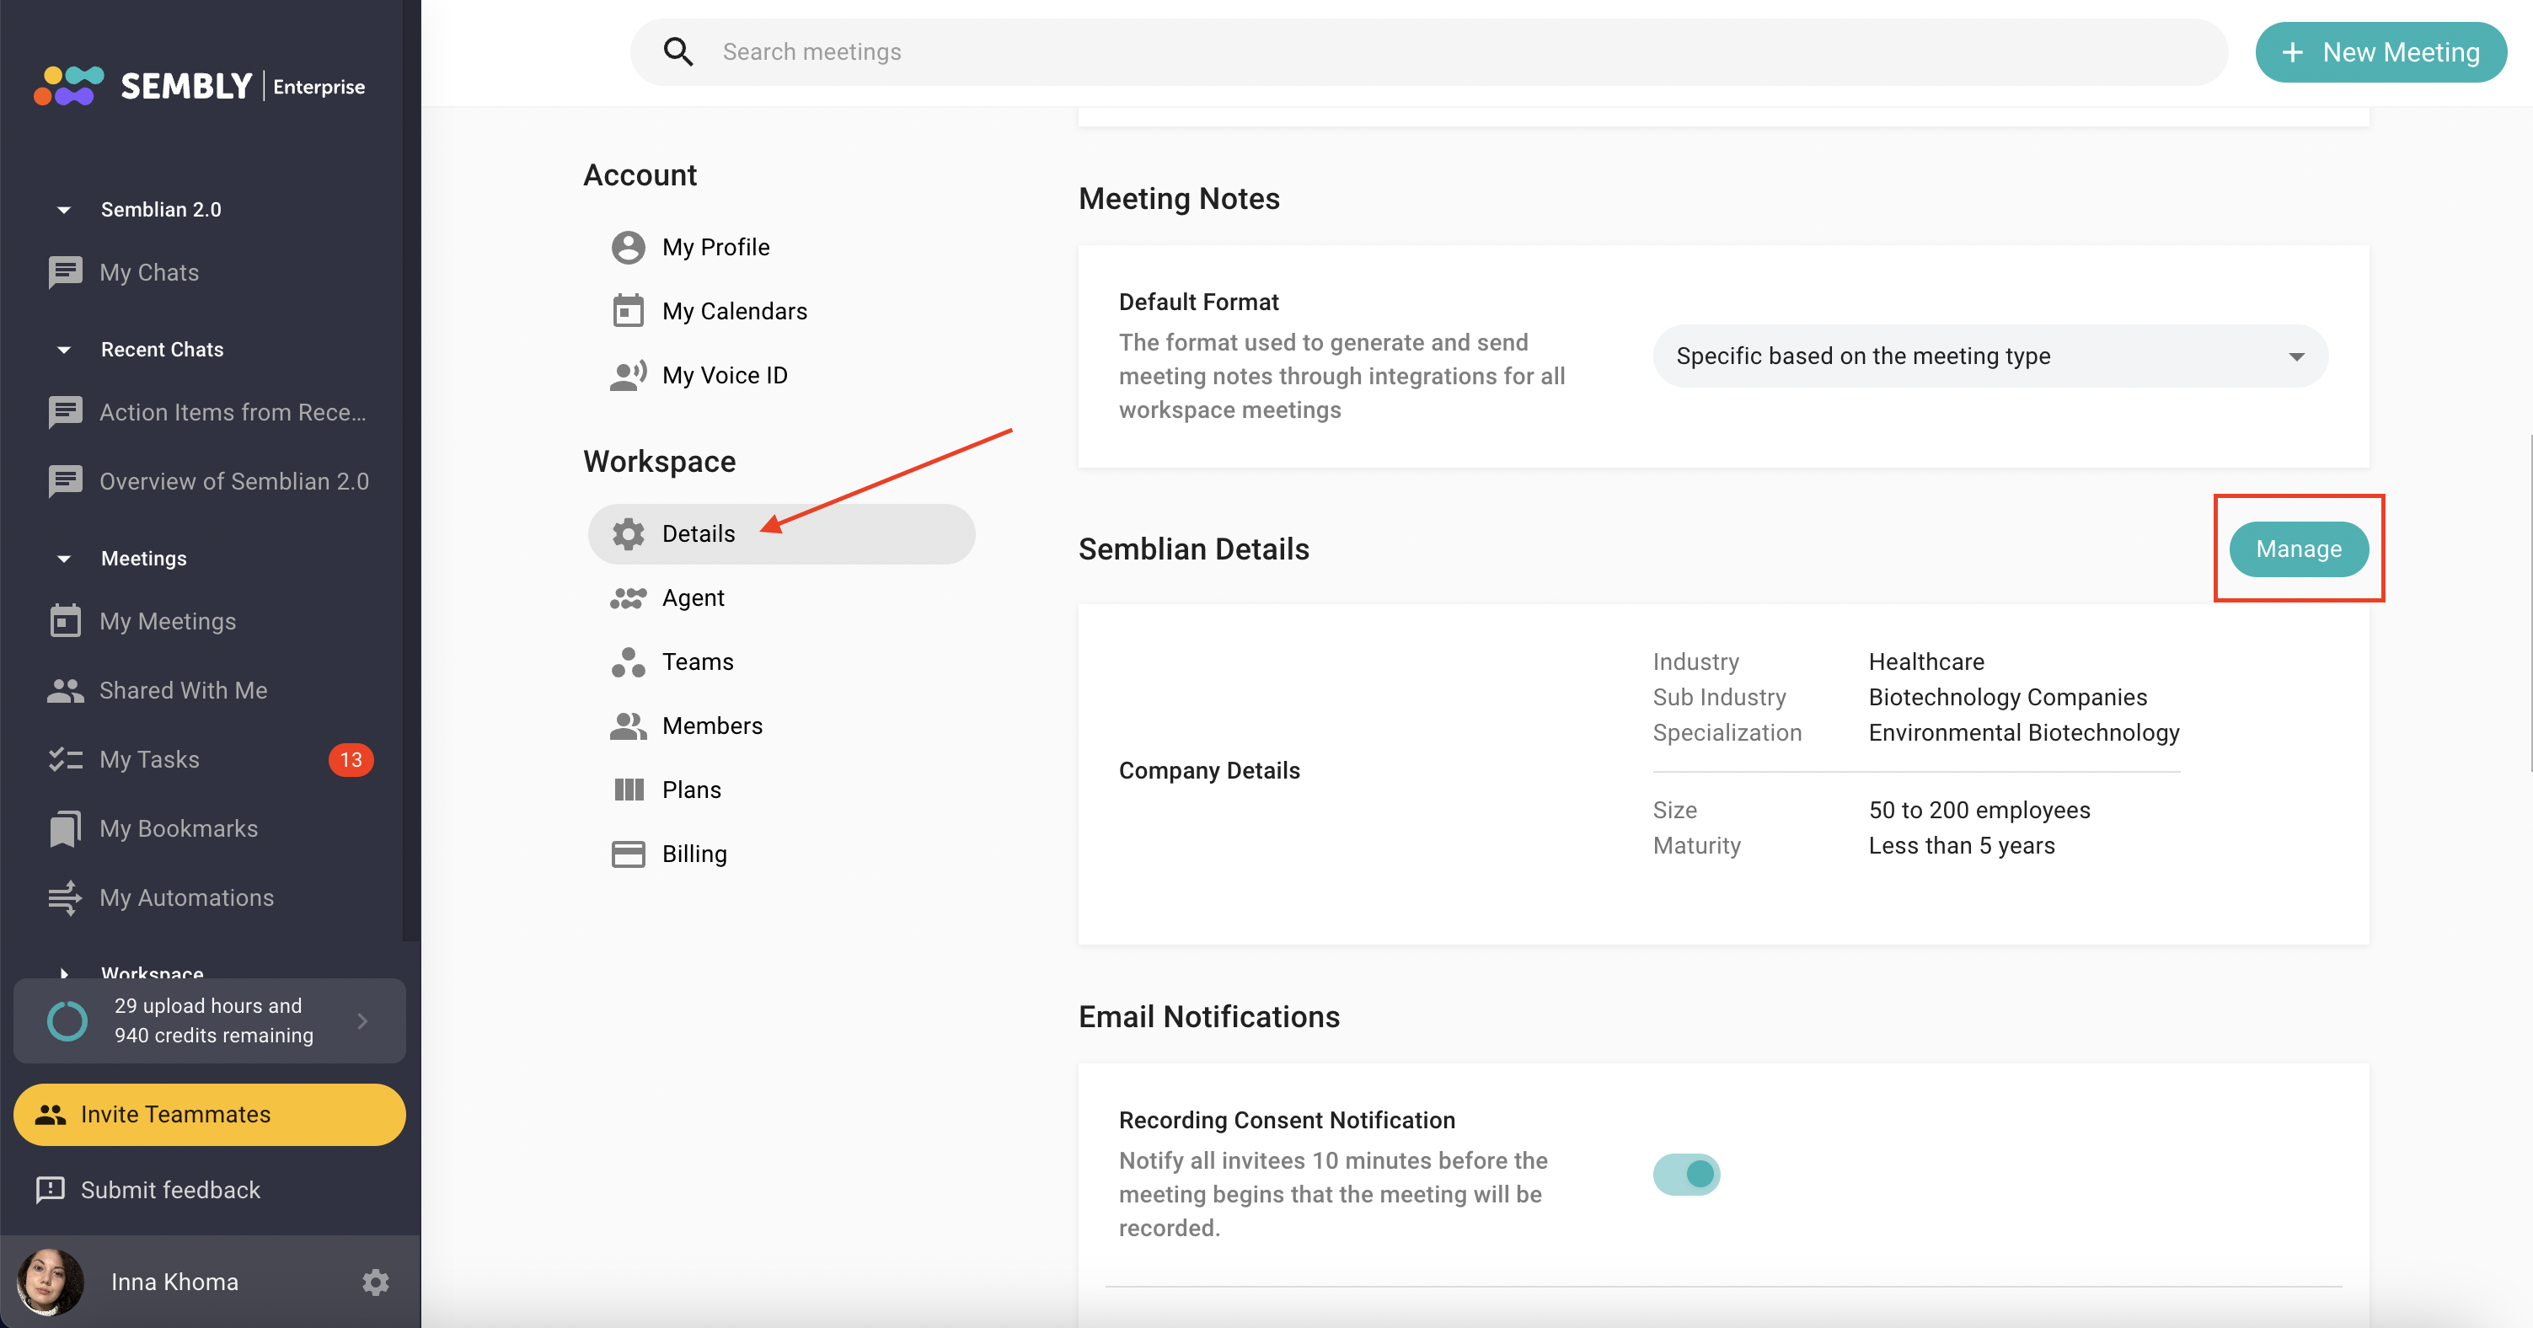This screenshot has height=1328, width=2533.
Task: Open upload hours and credits remaining
Action: (x=210, y=1020)
